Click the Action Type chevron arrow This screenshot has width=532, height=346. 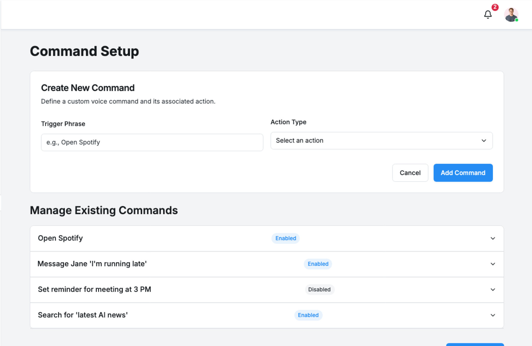484,141
